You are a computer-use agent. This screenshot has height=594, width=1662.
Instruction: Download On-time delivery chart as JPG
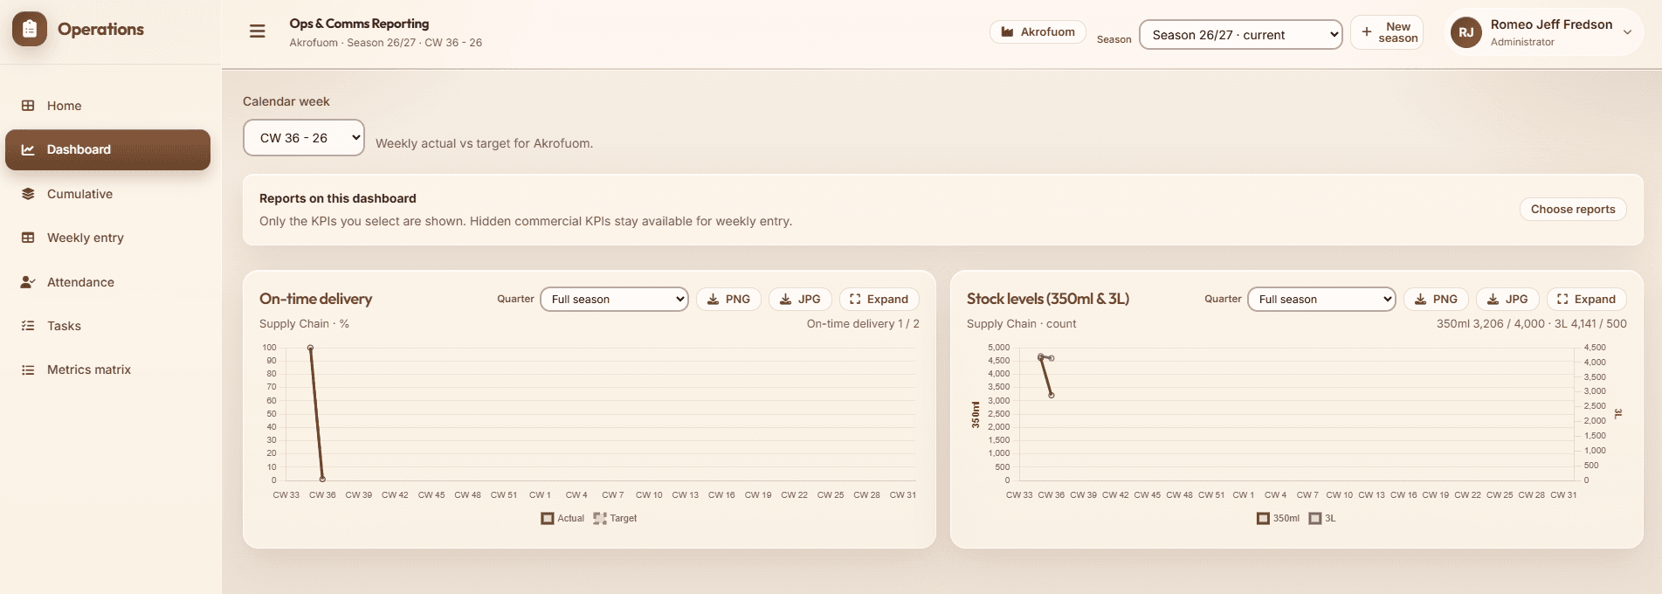coord(800,299)
